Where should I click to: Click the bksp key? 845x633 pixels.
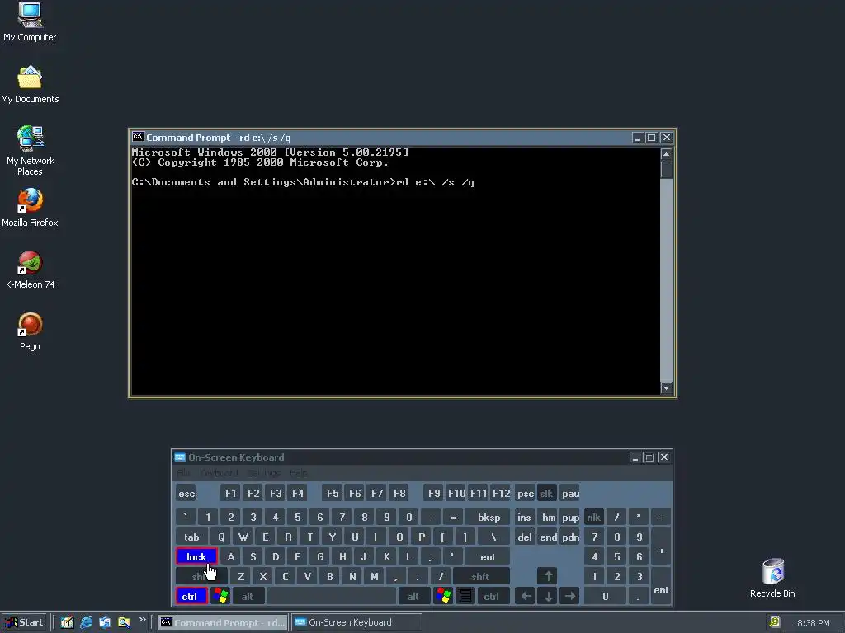point(489,518)
